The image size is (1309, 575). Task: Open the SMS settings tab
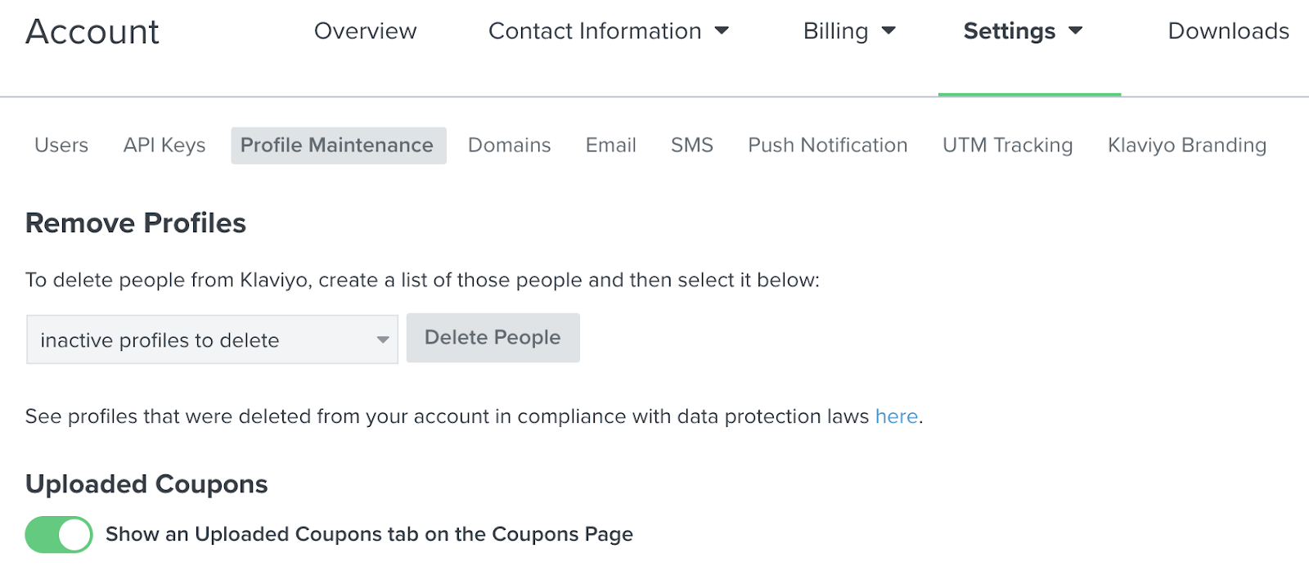pyautogui.click(x=692, y=146)
